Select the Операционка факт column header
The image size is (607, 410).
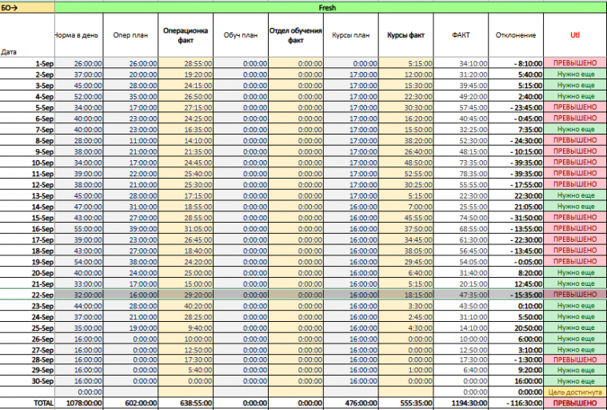186,35
